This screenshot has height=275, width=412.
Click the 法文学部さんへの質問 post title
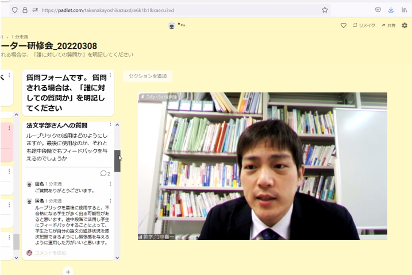click(x=57, y=125)
